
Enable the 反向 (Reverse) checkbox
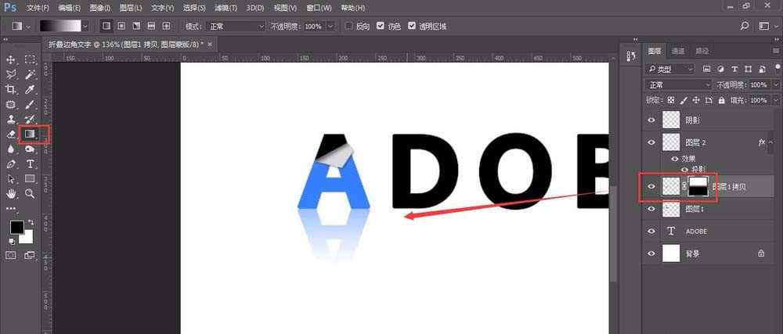pyautogui.click(x=350, y=26)
